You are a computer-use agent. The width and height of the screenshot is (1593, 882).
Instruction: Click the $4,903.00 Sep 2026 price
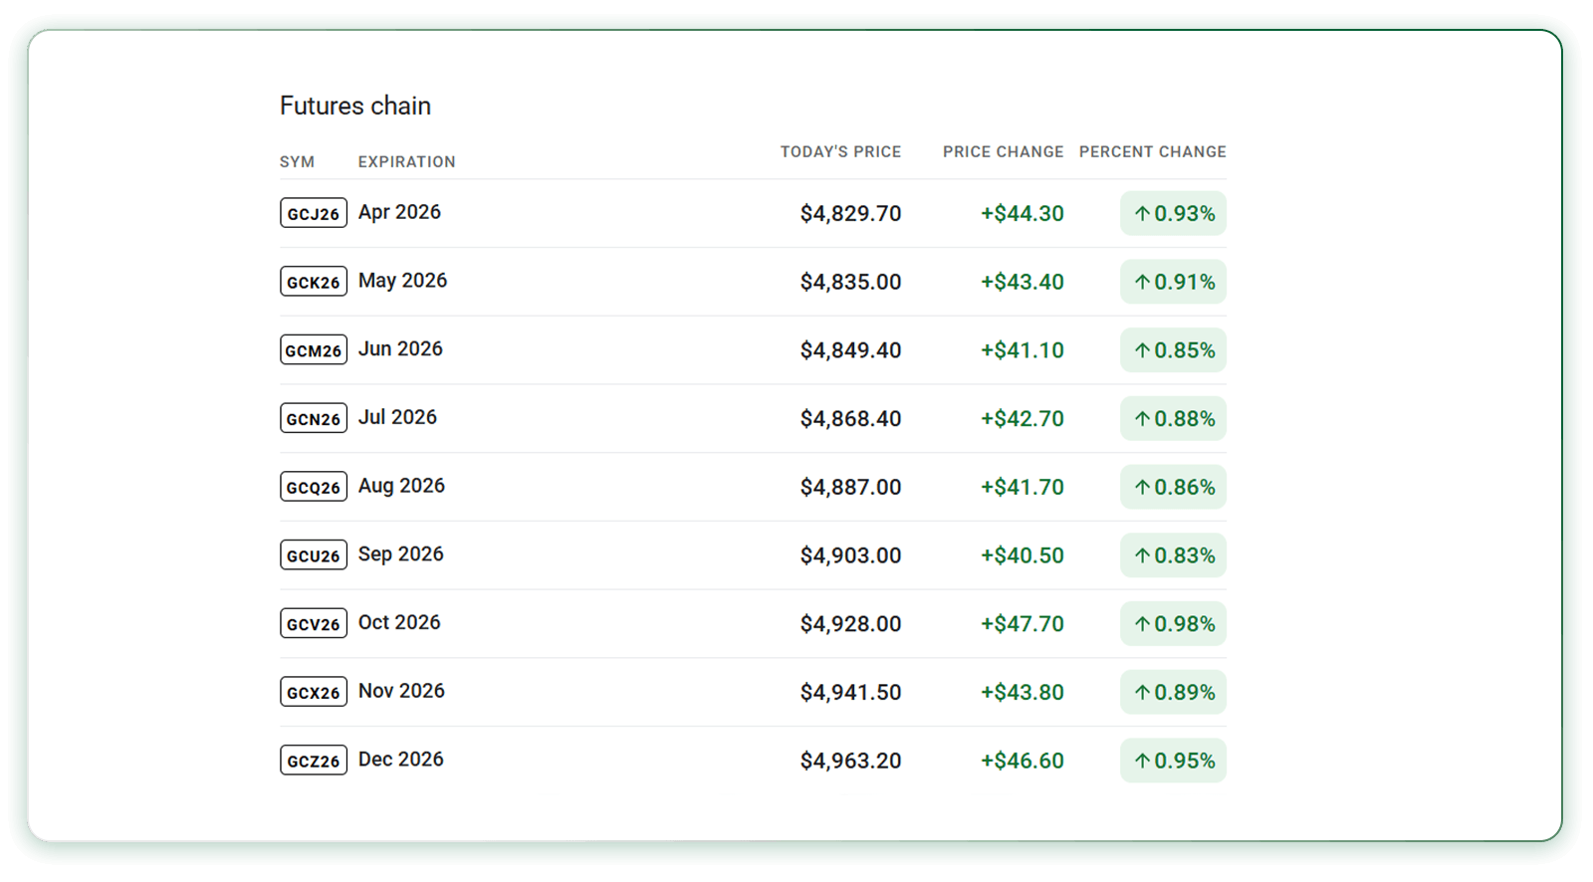[x=850, y=555]
